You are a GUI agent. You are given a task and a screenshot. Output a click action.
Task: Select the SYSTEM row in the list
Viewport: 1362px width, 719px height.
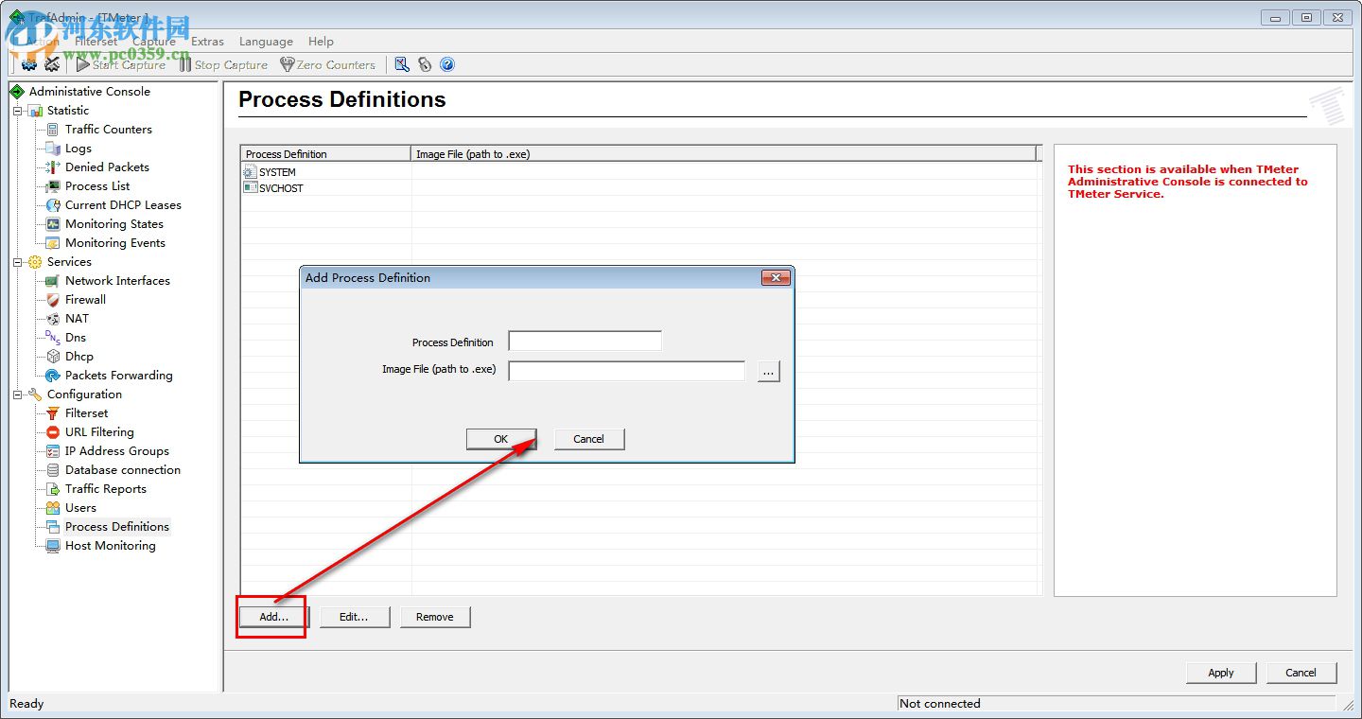click(639, 172)
